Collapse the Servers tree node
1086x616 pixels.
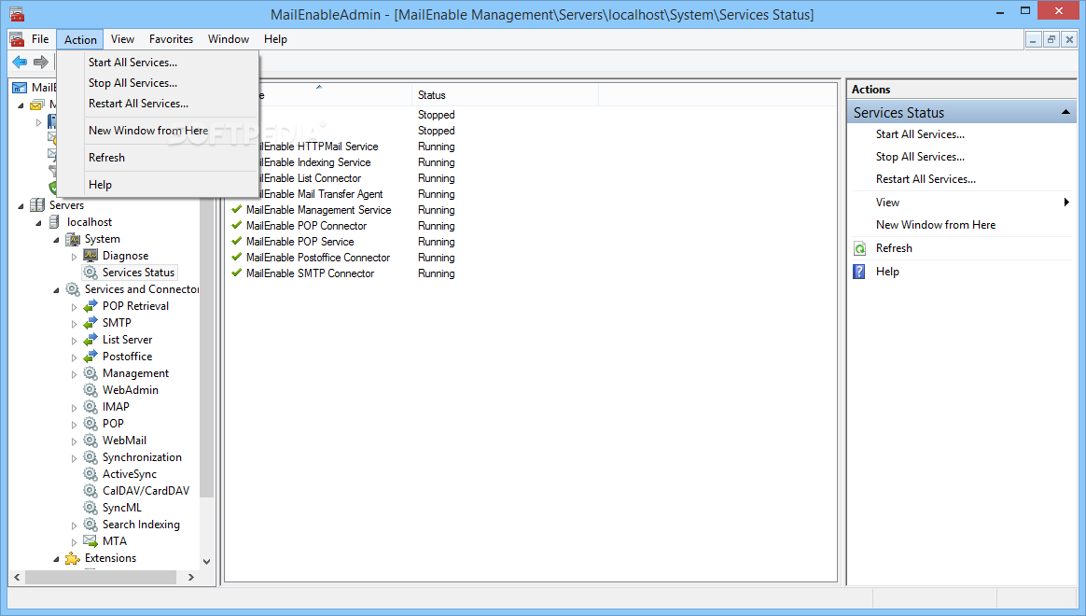21,205
